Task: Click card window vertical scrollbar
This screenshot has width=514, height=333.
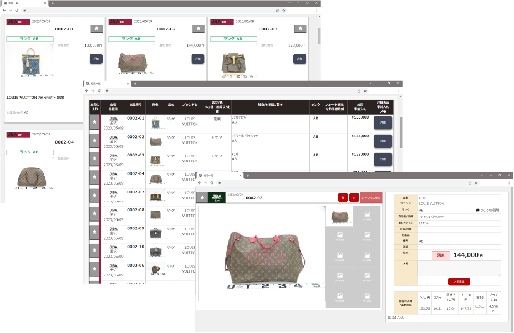Action: pyautogui.click(x=319, y=35)
